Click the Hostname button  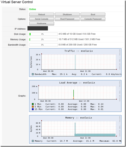[42, 23]
